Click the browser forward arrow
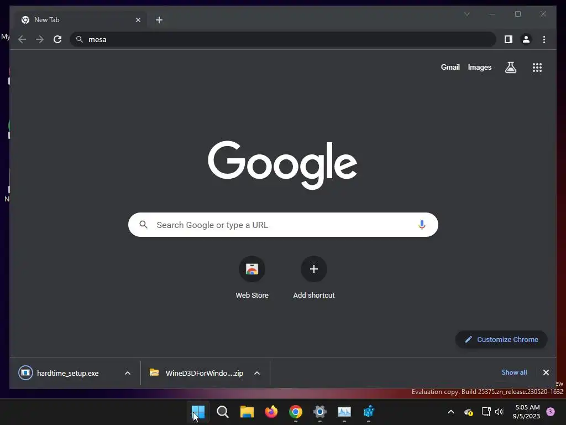 point(40,39)
